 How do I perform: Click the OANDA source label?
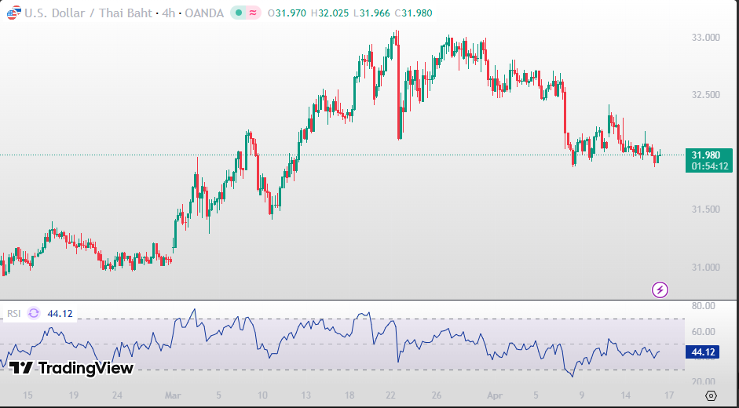click(203, 13)
